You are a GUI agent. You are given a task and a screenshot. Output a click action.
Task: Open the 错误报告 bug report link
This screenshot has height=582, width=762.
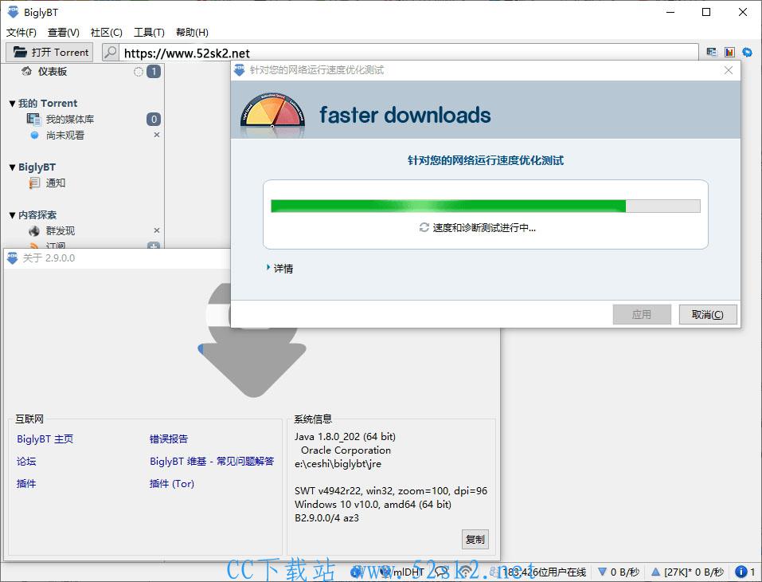click(x=169, y=439)
